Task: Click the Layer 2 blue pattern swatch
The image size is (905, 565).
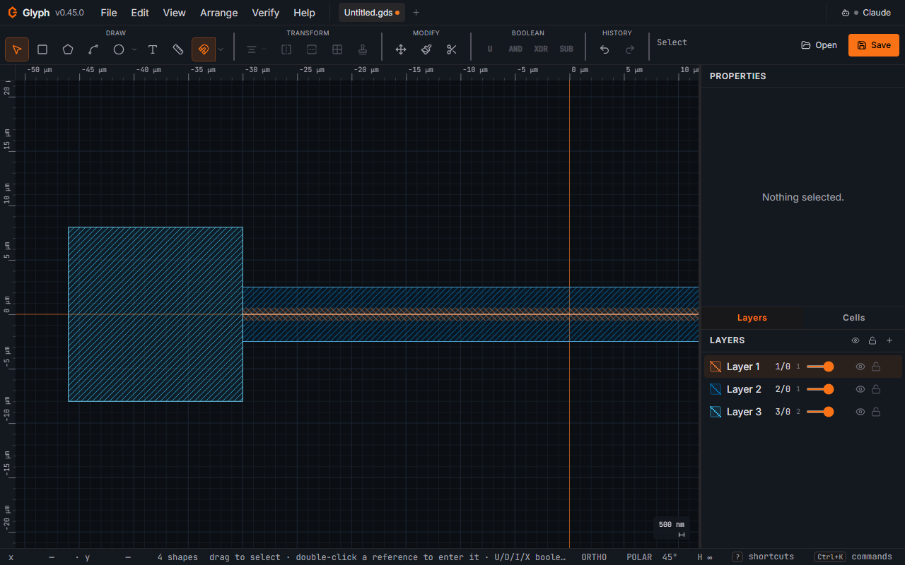Action: tap(716, 389)
